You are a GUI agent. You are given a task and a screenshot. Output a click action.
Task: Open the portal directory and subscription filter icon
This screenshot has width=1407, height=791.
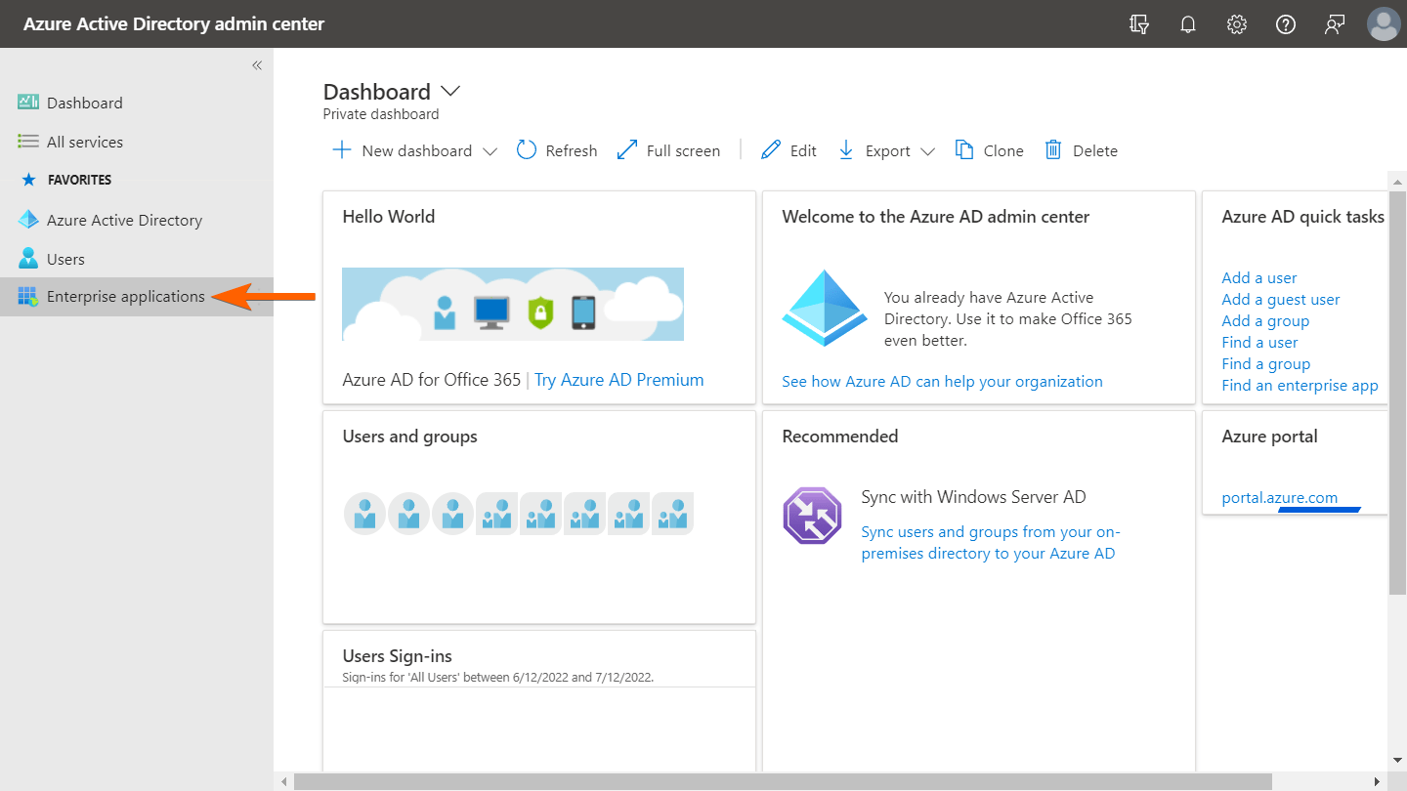(x=1139, y=24)
